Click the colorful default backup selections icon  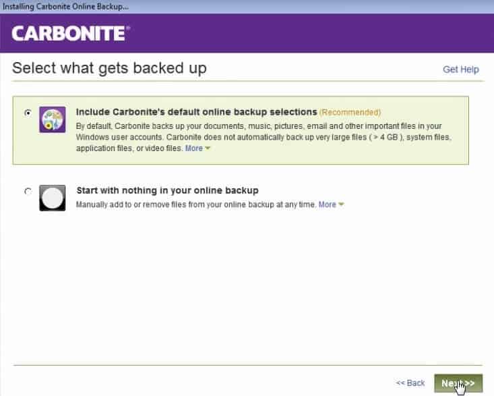click(x=53, y=119)
